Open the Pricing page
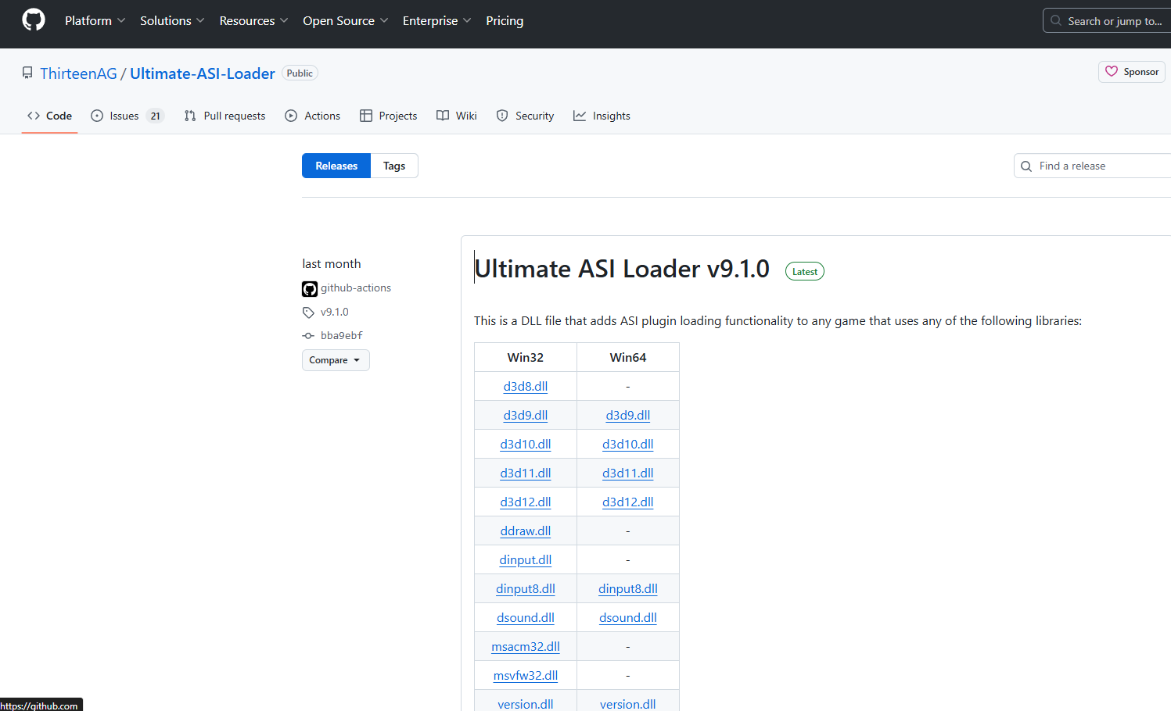The height and width of the screenshot is (711, 1171). (505, 20)
